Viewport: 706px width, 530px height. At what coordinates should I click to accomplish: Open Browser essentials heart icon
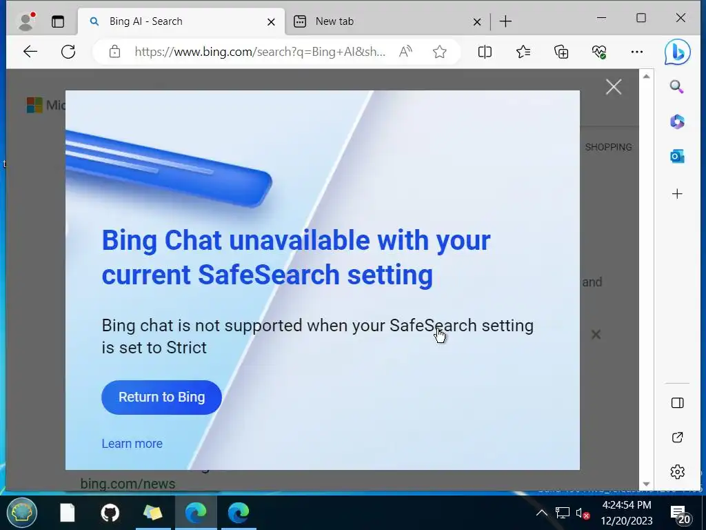click(599, 52)
